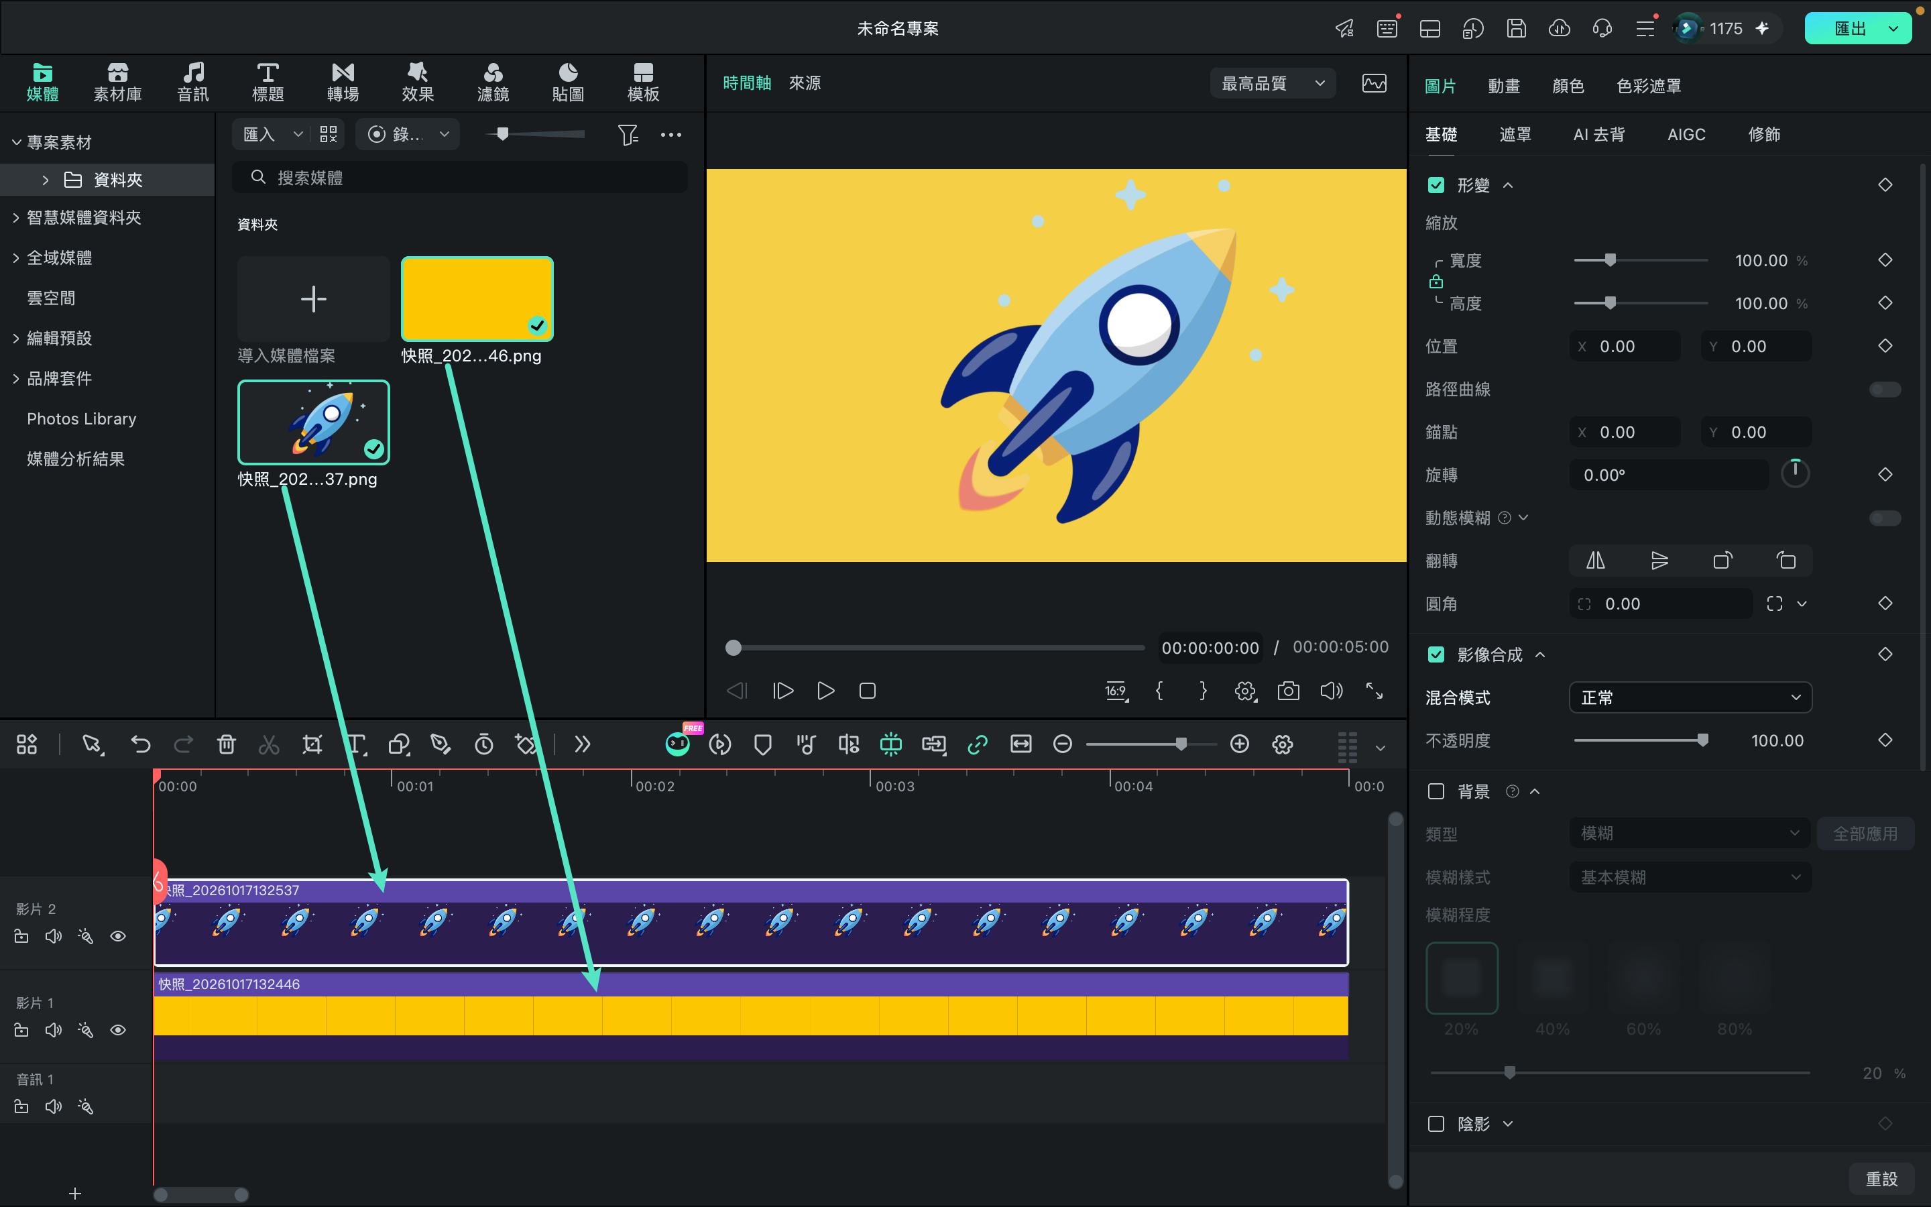
Task: Open the 轉場 transitions panel
Action: coord(343,82)
